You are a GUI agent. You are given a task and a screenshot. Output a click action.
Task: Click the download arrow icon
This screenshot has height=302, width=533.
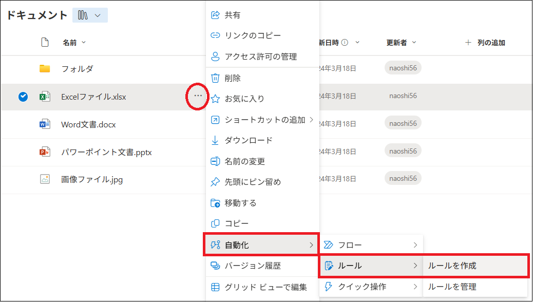tap(215, 140)
